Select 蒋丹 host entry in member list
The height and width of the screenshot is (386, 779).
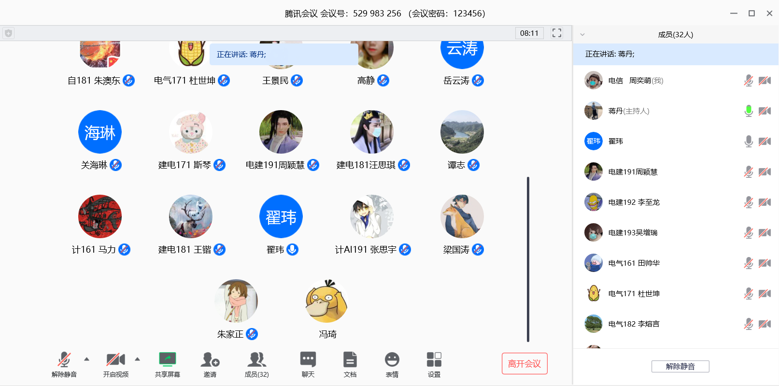click(628, 111)
